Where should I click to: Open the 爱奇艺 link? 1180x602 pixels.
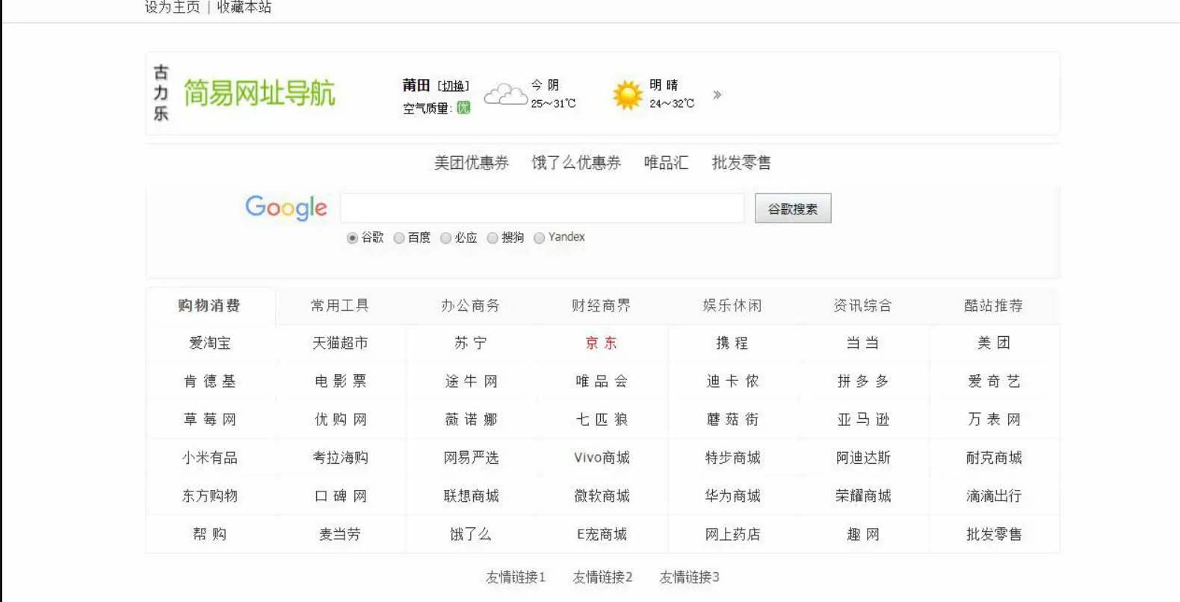pos(994,381)
